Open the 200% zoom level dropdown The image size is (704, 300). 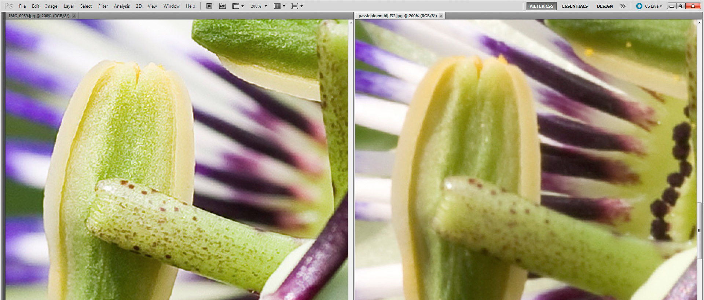click(258, 6)
